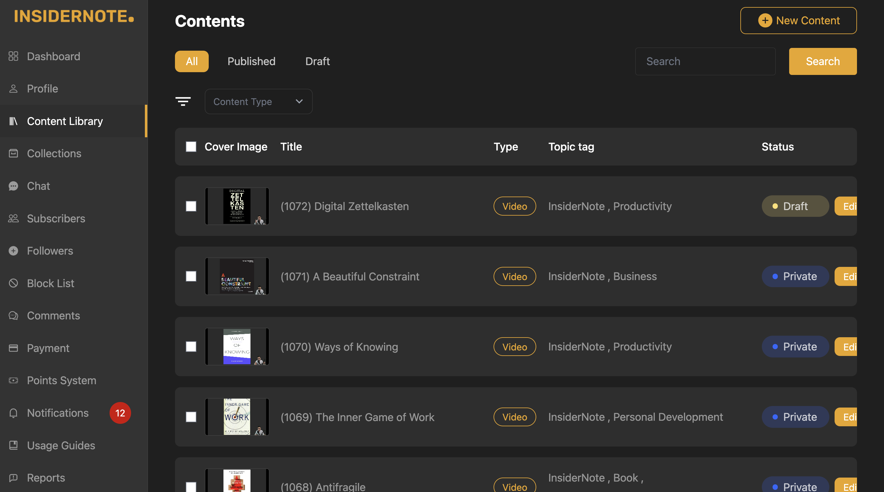Click 'InsiderNote , Business' topic tag
884x492 pixels.
(x=602, y=276)
